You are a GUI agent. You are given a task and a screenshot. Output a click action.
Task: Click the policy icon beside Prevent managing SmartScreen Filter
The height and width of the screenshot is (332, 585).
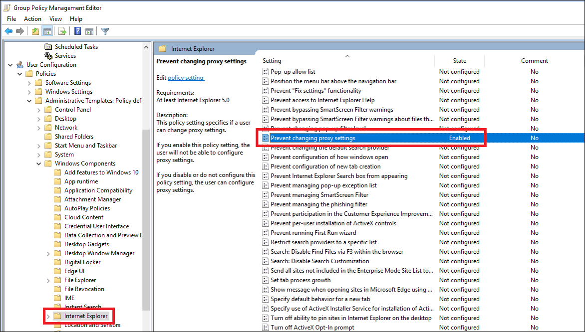(265, 194)
